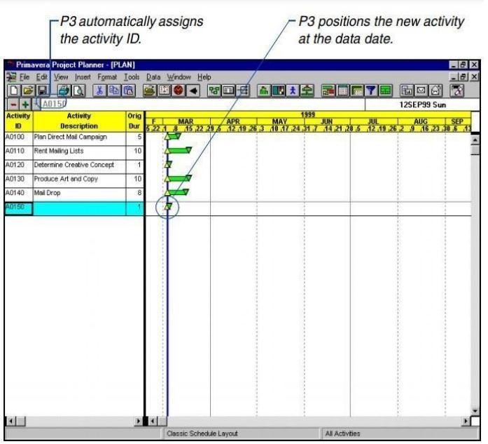This screenshot has width=488, height=444.
Task: Add activity with green plus button
Action: [26, 105]
